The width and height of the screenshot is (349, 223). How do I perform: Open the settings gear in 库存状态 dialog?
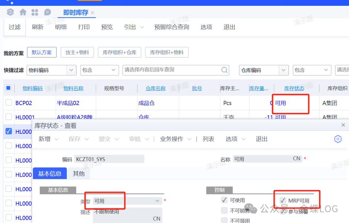tap(338, 139)
